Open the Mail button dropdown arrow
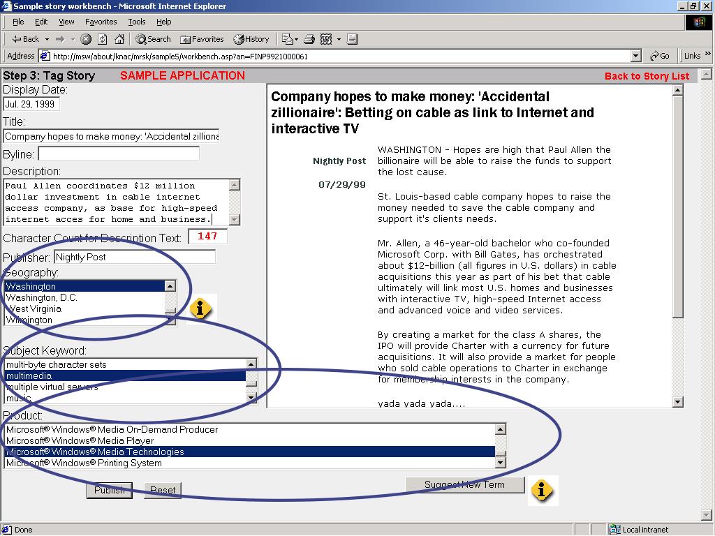This screenshot has height=536, width=715. [x=296, y=40]
